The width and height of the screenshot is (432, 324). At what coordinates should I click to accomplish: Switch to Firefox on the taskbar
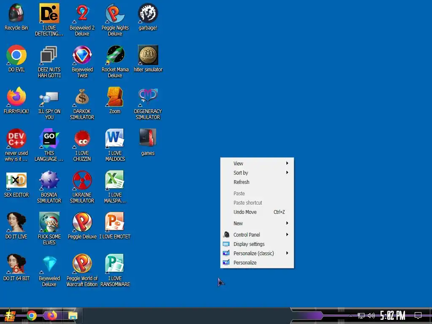[x=52, y=316]
